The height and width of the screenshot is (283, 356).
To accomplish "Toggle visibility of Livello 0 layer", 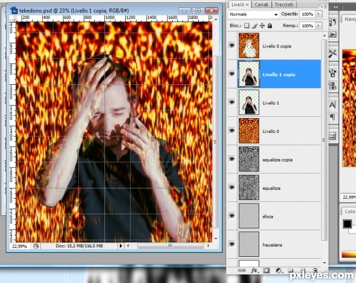I will click(x=232, y=131).
